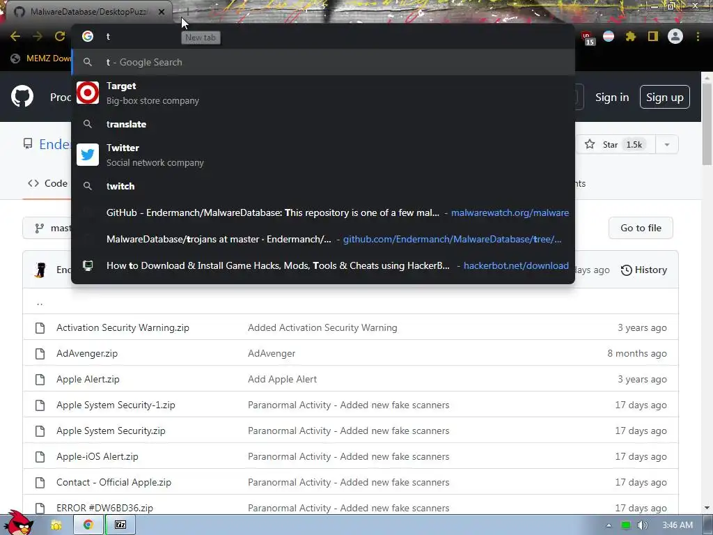Click Endermanch avatar in commit header
The height and width of the screenshot is (535, 713).
[40, 270]
